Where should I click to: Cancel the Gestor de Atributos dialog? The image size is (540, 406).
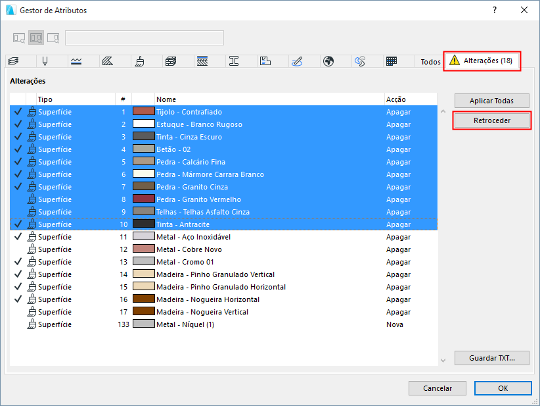[x=438, y=388]
